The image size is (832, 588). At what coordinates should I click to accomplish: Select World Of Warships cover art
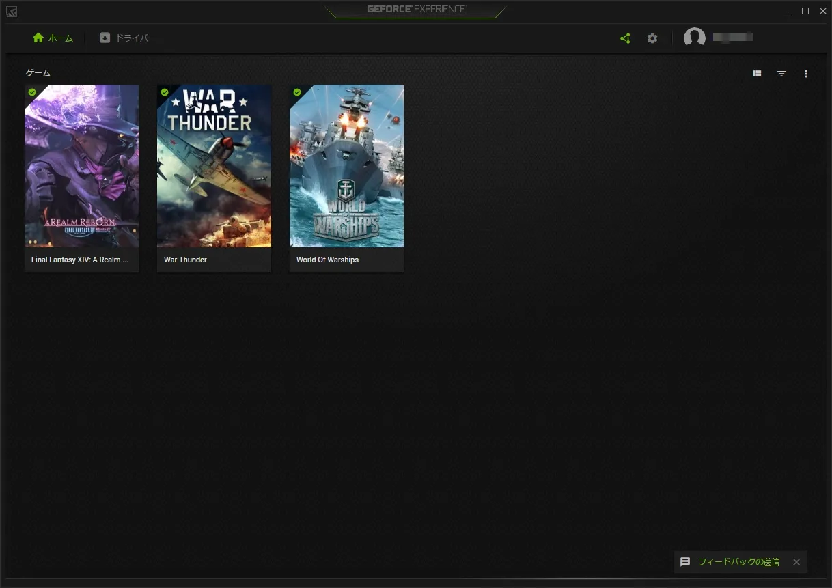[x=346, y=166]
